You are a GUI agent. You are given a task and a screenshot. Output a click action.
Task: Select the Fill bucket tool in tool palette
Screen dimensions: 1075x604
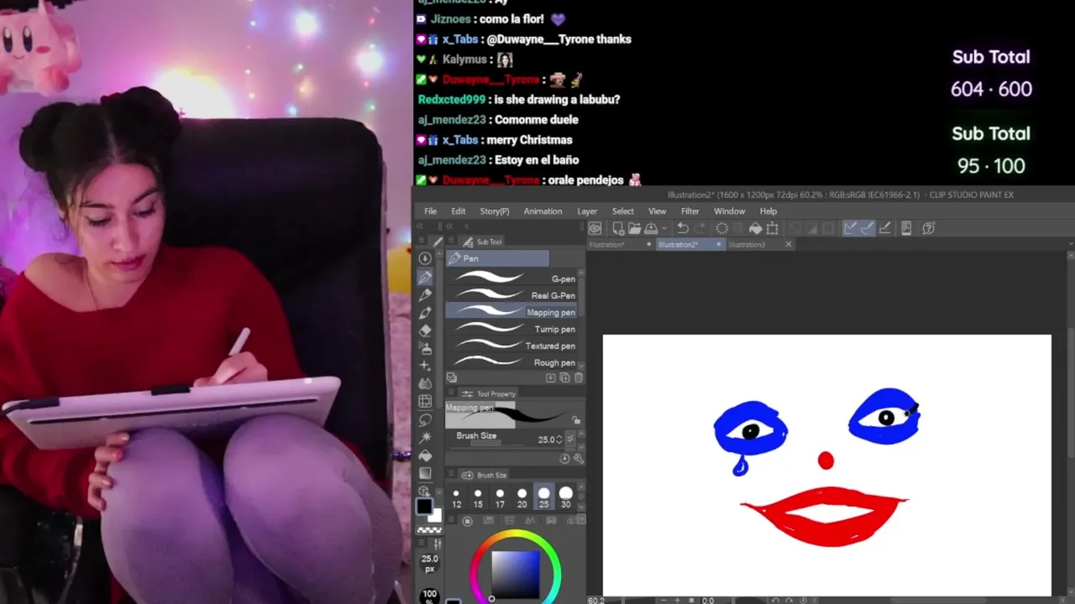coord(425,456)
